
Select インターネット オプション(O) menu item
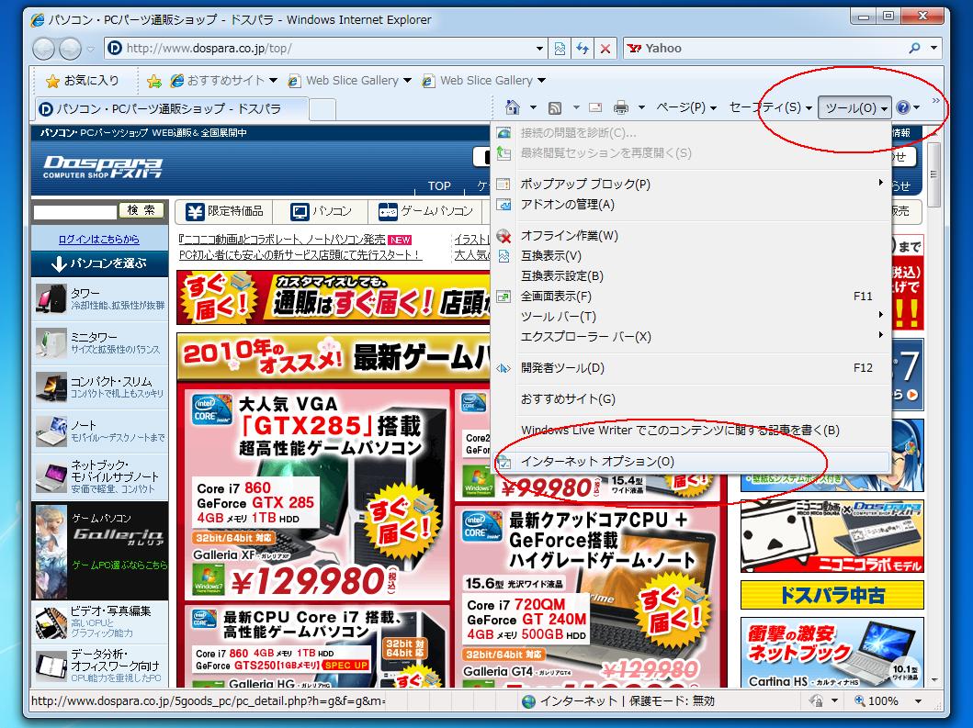click(691, 462)
